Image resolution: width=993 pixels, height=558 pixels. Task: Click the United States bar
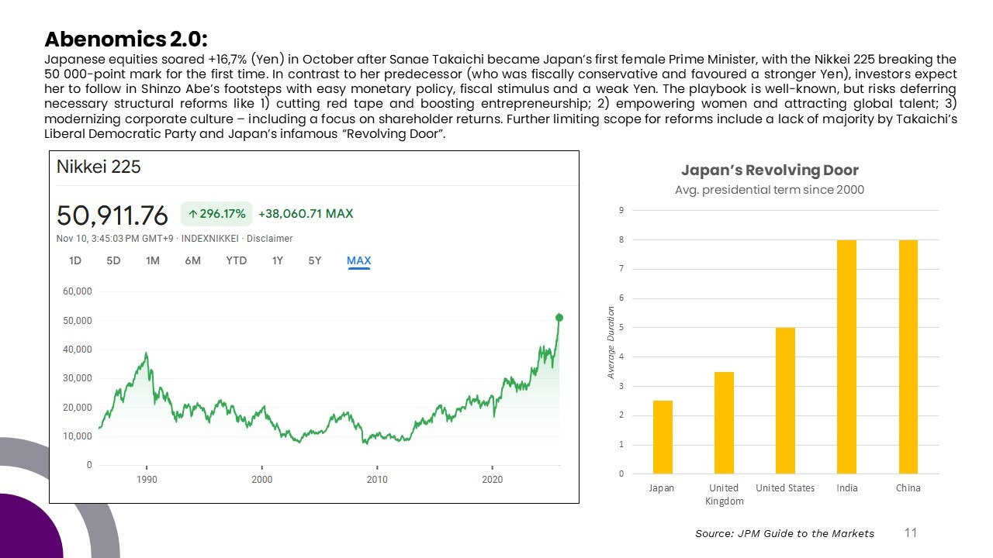[x=785, y=401]
